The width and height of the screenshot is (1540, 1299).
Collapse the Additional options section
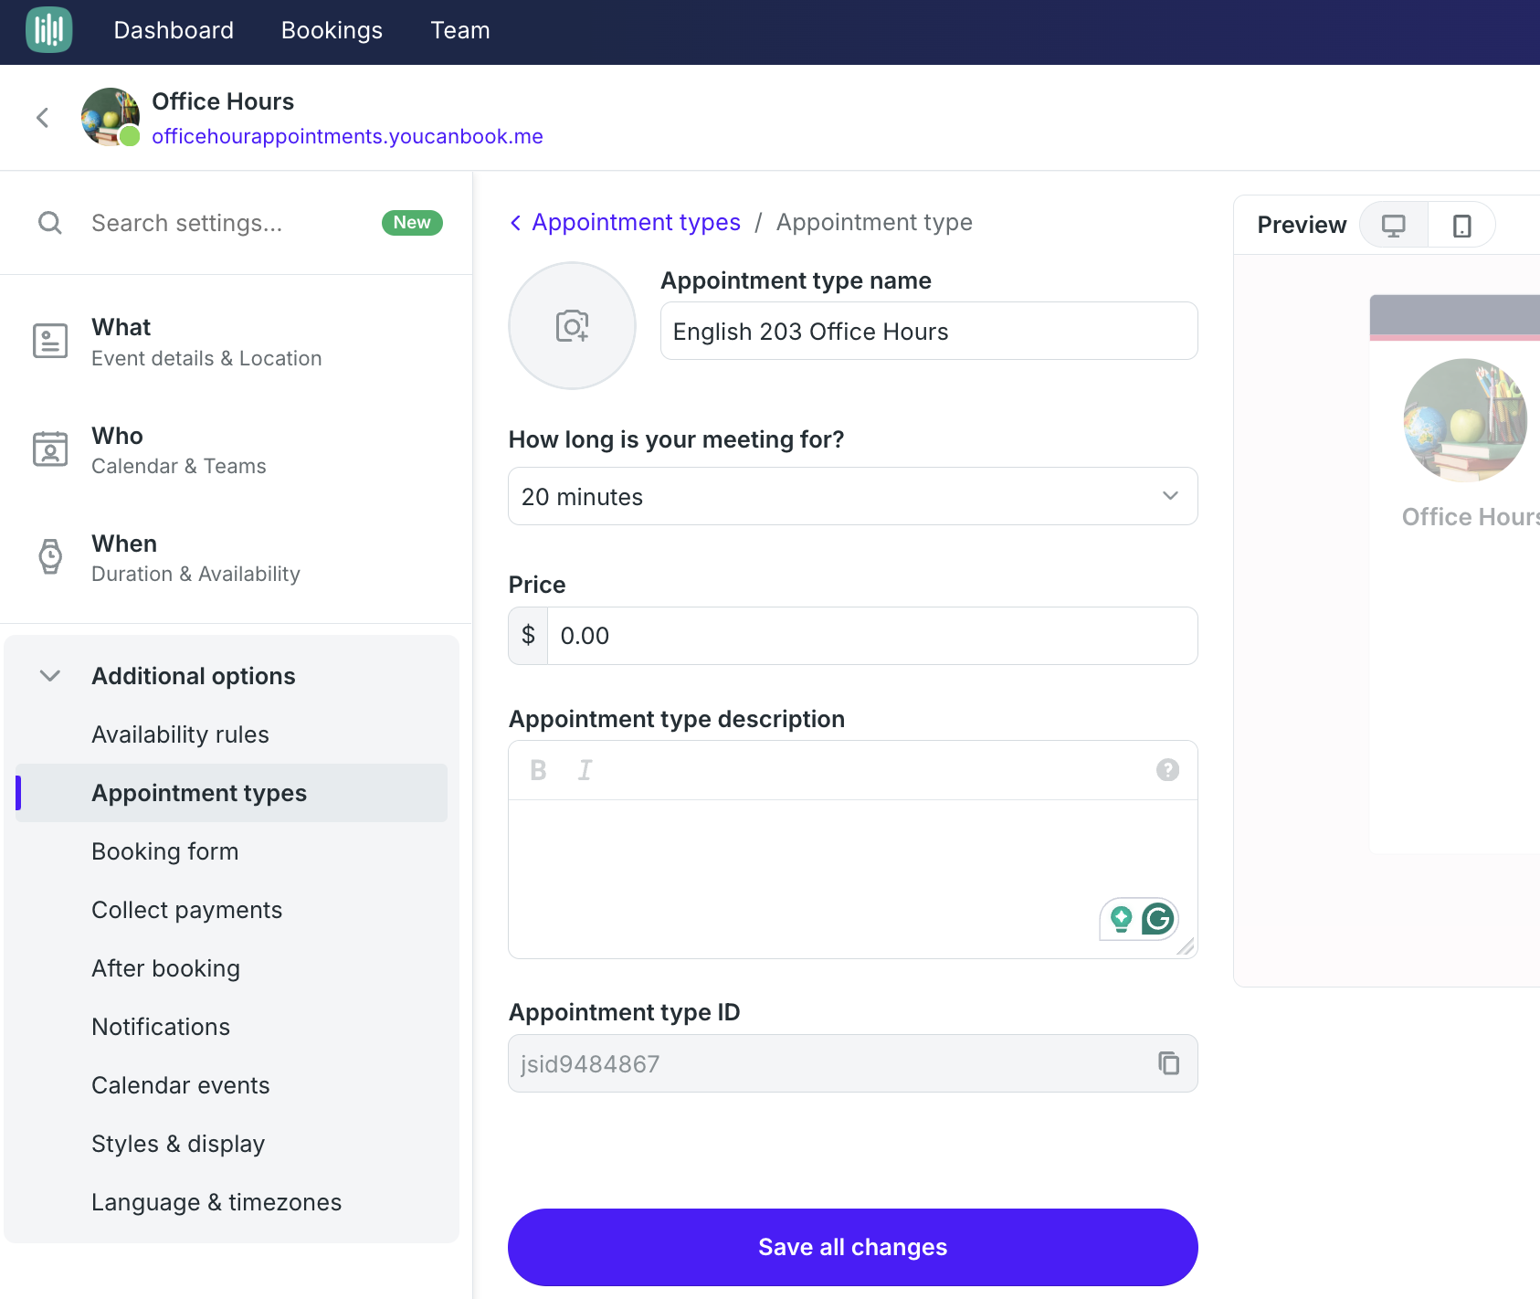click(50, 676)
